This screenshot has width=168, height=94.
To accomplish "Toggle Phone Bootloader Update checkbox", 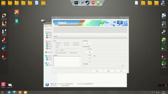I will 55,53.
